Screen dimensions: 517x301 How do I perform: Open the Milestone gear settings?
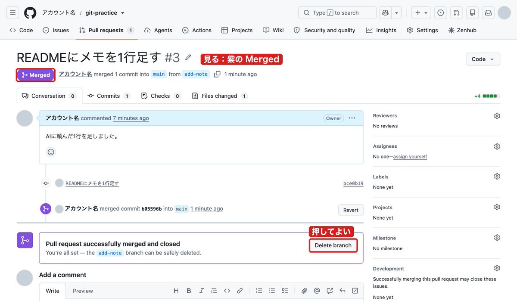[497, 238]
